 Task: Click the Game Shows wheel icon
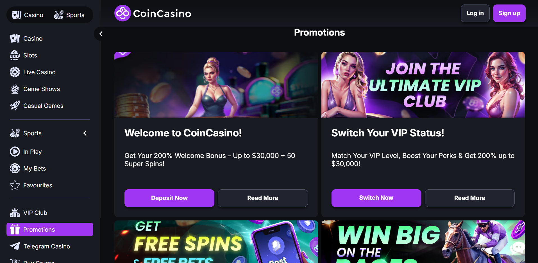tap(15, 89)
